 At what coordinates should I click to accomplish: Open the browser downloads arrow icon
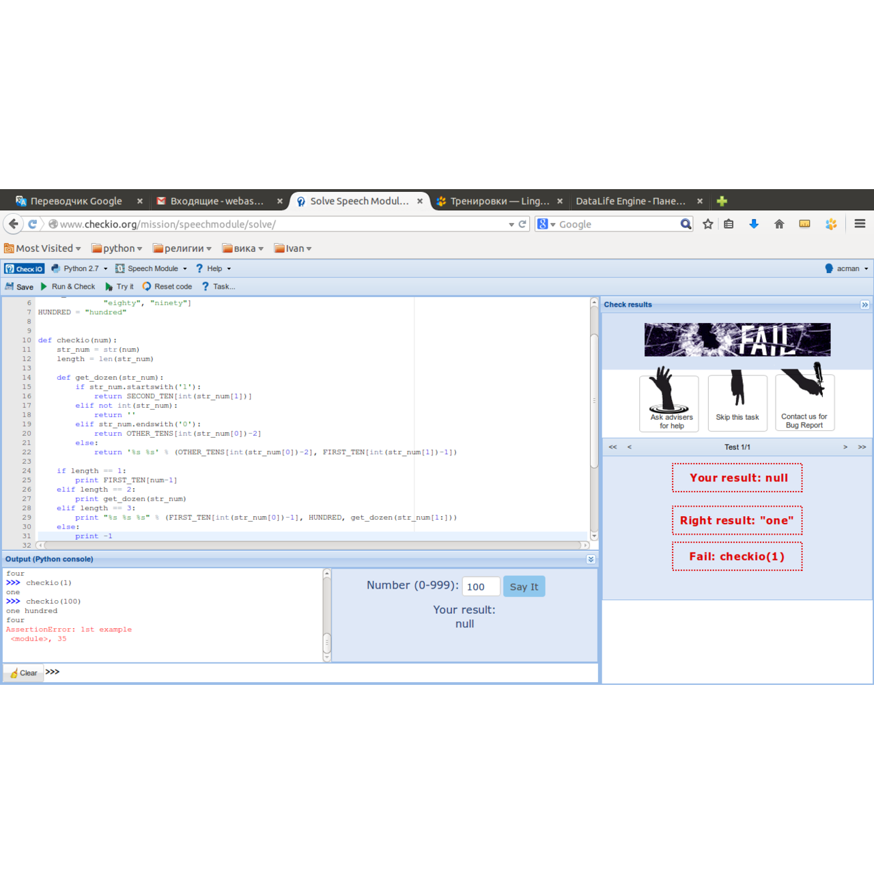pyautogui.click(x=754, y=224)
